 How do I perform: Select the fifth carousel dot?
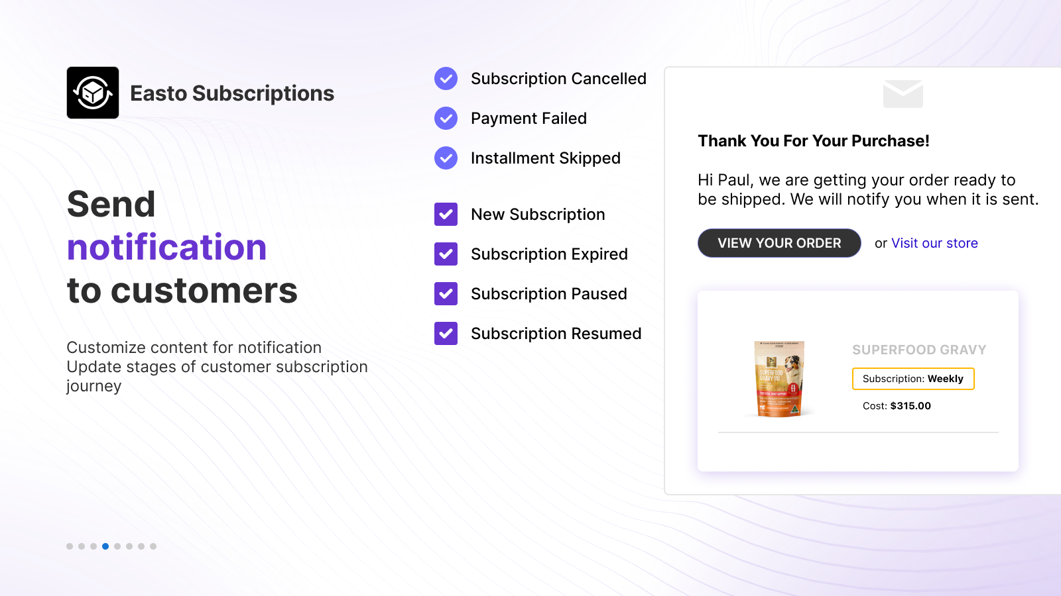click(117, 546)
